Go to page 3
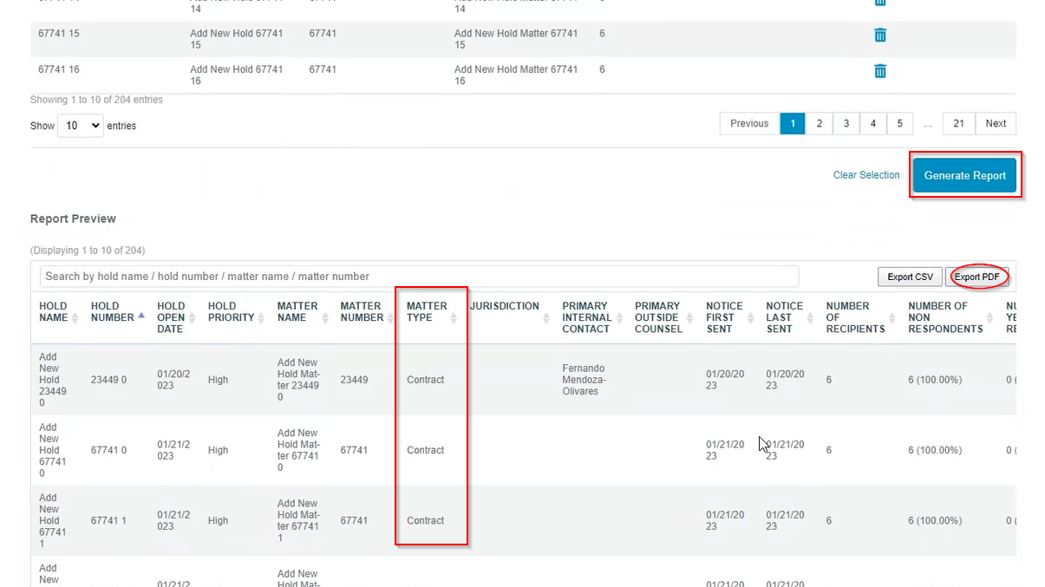 (x=846, y=124)
